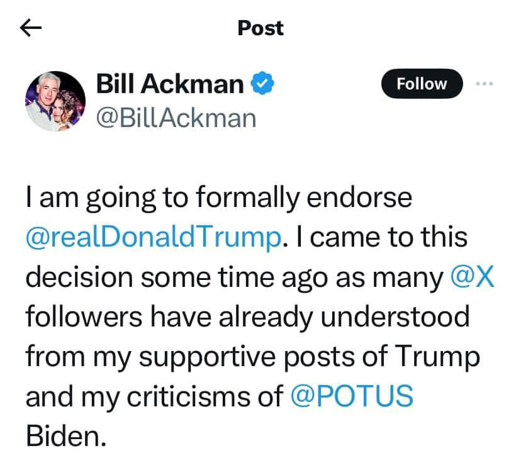This screenshot has height=475, width=521.
Task: Click the text "I am going to formally endorse"
Action: point(219,198)
